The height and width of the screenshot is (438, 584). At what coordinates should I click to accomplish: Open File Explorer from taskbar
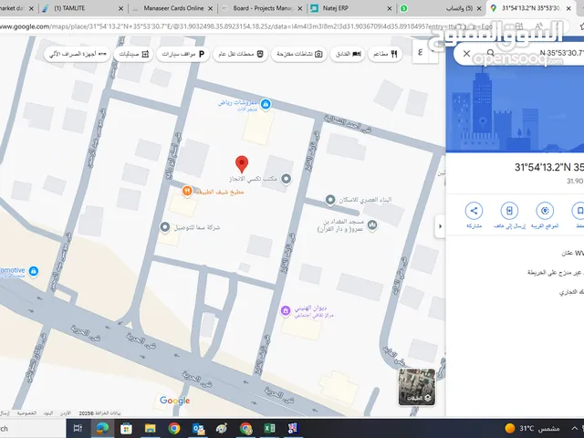[150, 428]
